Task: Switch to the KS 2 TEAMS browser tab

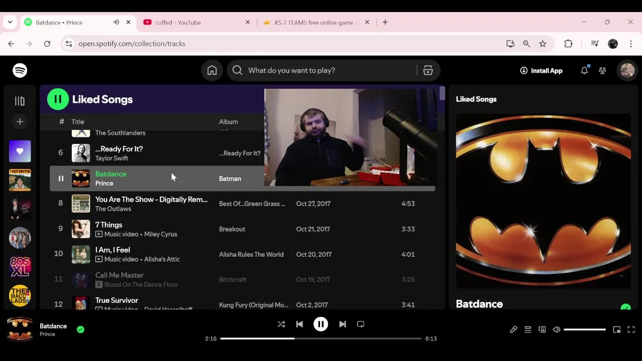Action: [316, 23]
